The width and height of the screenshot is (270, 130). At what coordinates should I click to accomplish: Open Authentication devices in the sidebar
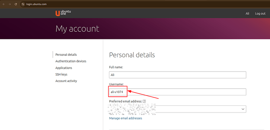[71, 61]
